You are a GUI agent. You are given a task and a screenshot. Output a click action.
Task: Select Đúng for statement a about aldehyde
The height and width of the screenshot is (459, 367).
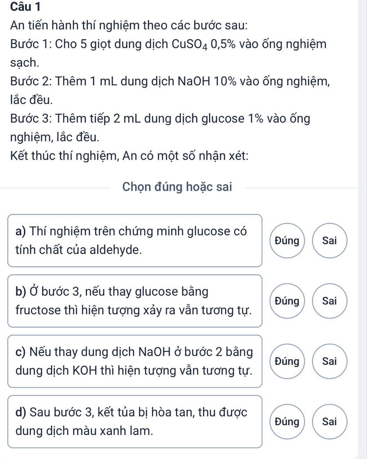287,240
